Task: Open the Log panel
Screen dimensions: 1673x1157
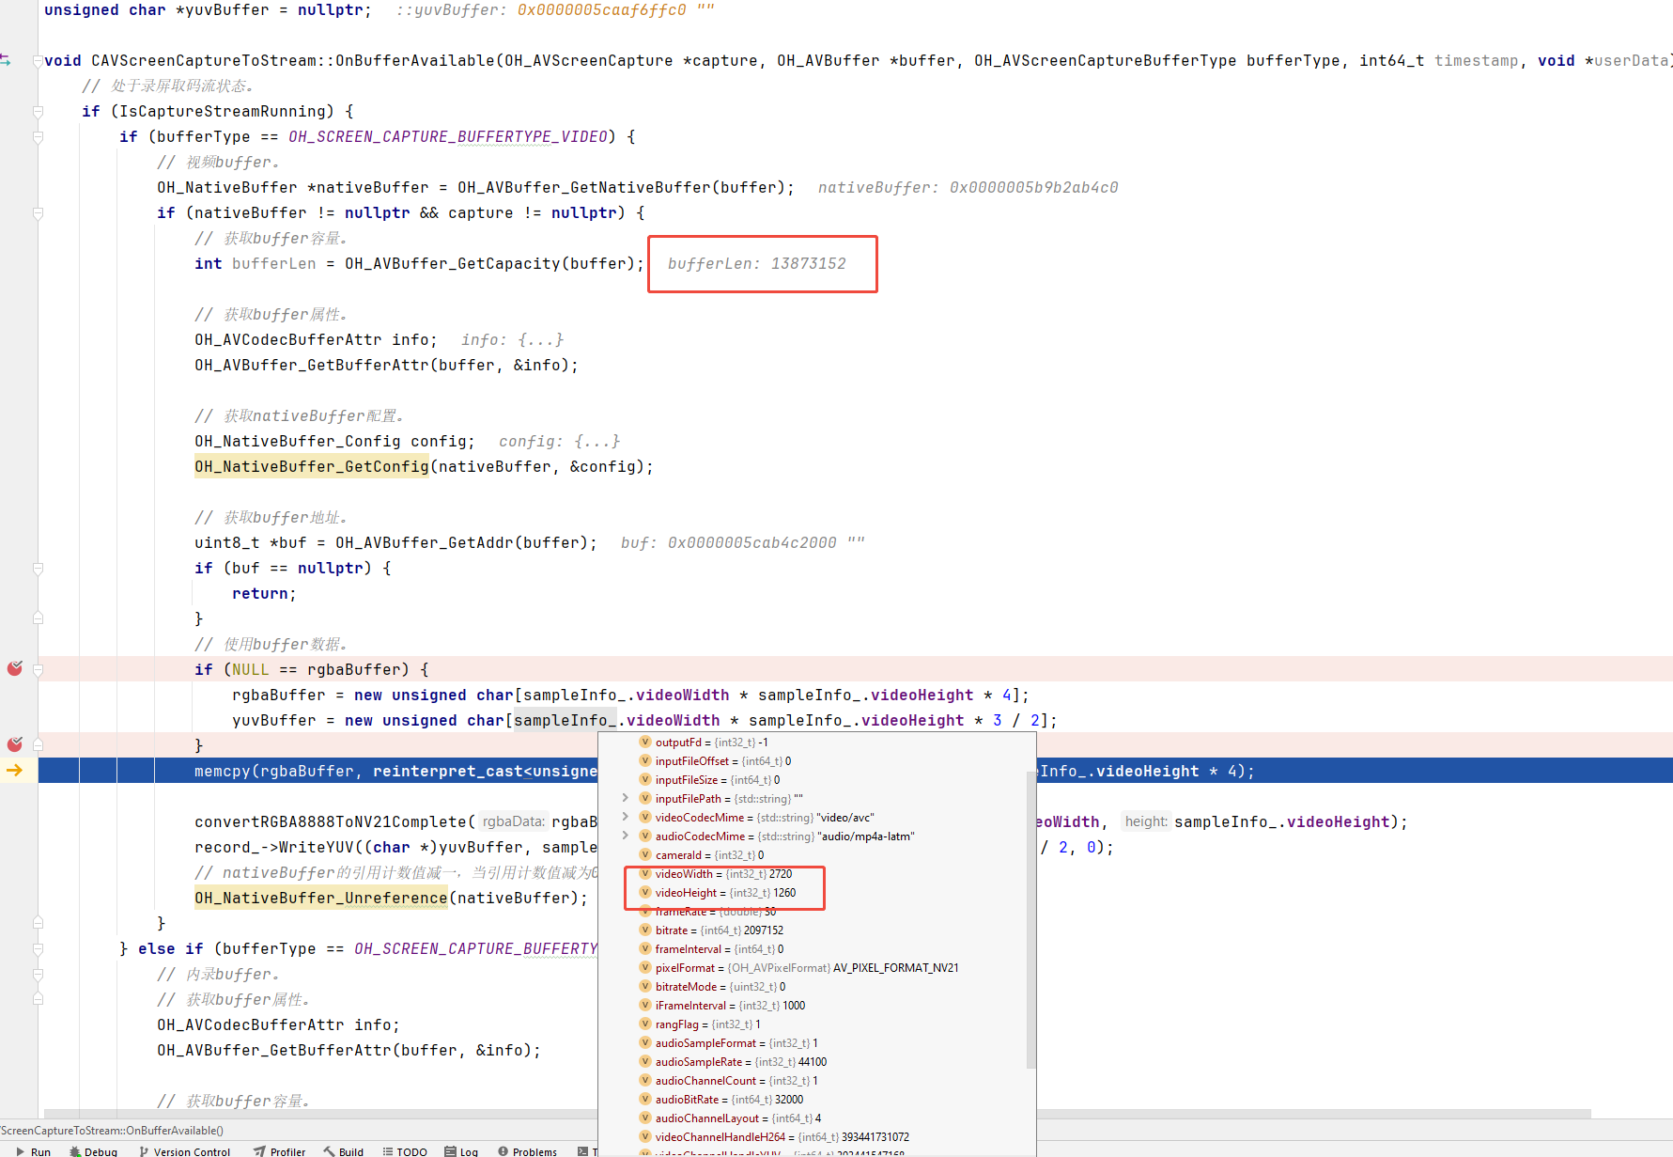Action: pyautogui.click(x=462, y=1150)
